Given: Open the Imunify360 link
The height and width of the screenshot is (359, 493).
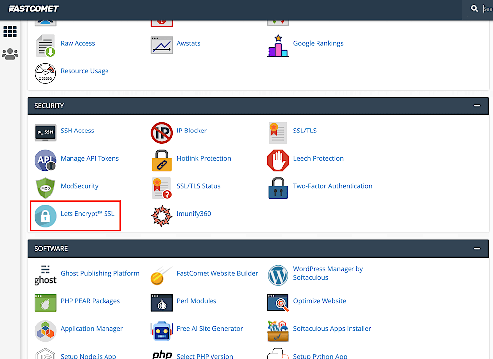Looking at the screenshot, I should tap(194, 214).
